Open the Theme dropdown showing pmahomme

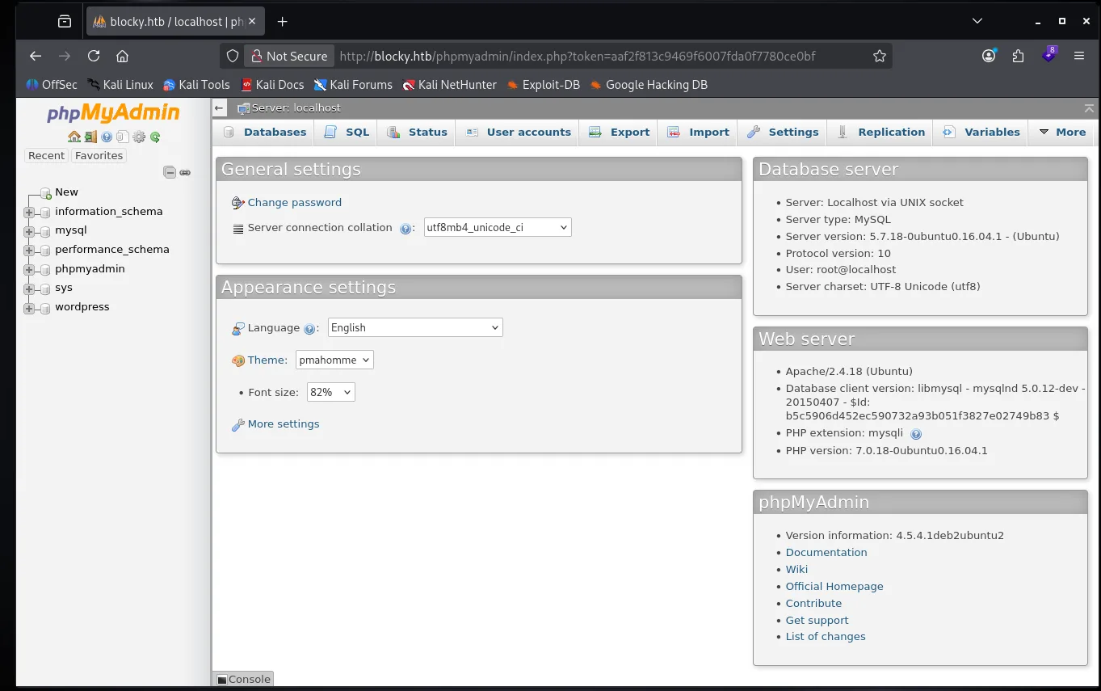[334, 360]
